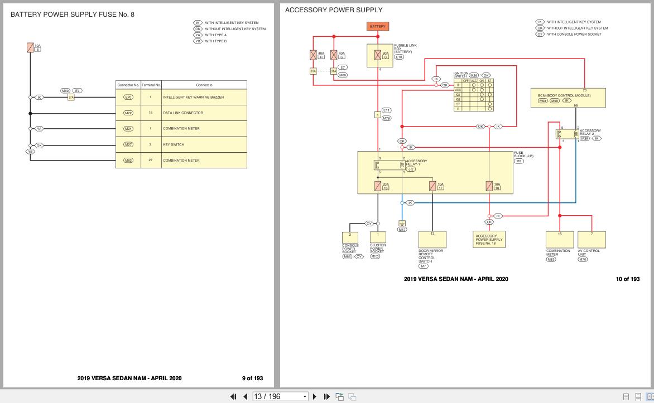Click the 'DOOR MIRROR REMOTE CONTROL SWITCH' label
654x403 pixels.
click(x=430, y=256)
